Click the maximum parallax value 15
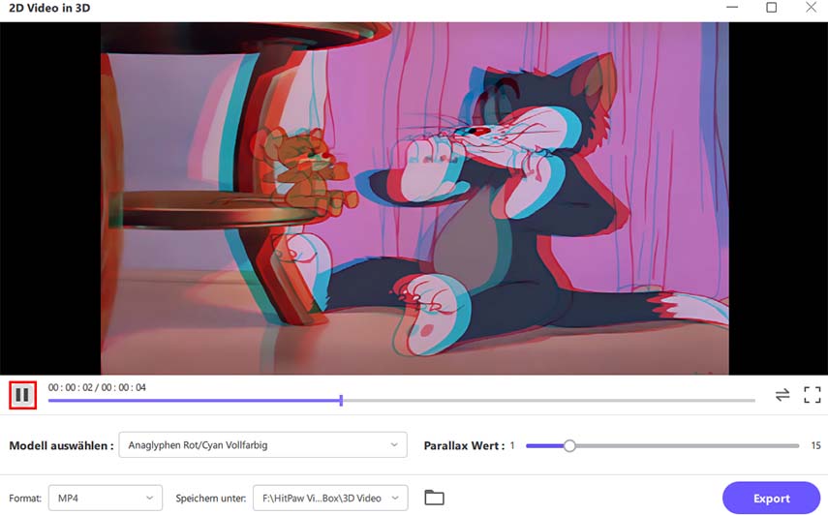 (x=815, y=445)
